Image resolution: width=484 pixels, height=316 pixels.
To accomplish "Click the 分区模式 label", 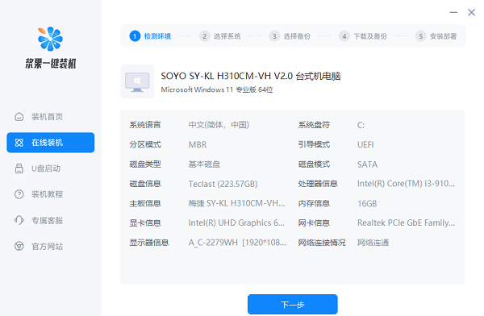I will pos(145,144).
